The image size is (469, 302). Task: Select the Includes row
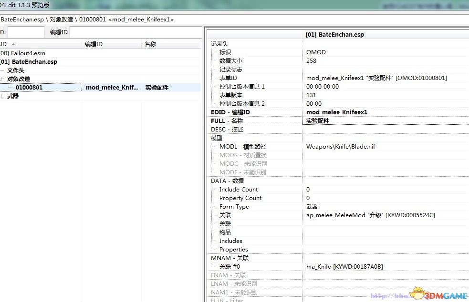[x=230, y=241]
